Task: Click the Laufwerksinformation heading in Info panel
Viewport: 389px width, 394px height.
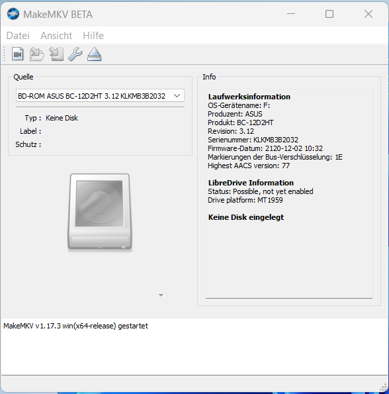Action: click(x=249, y=97)
